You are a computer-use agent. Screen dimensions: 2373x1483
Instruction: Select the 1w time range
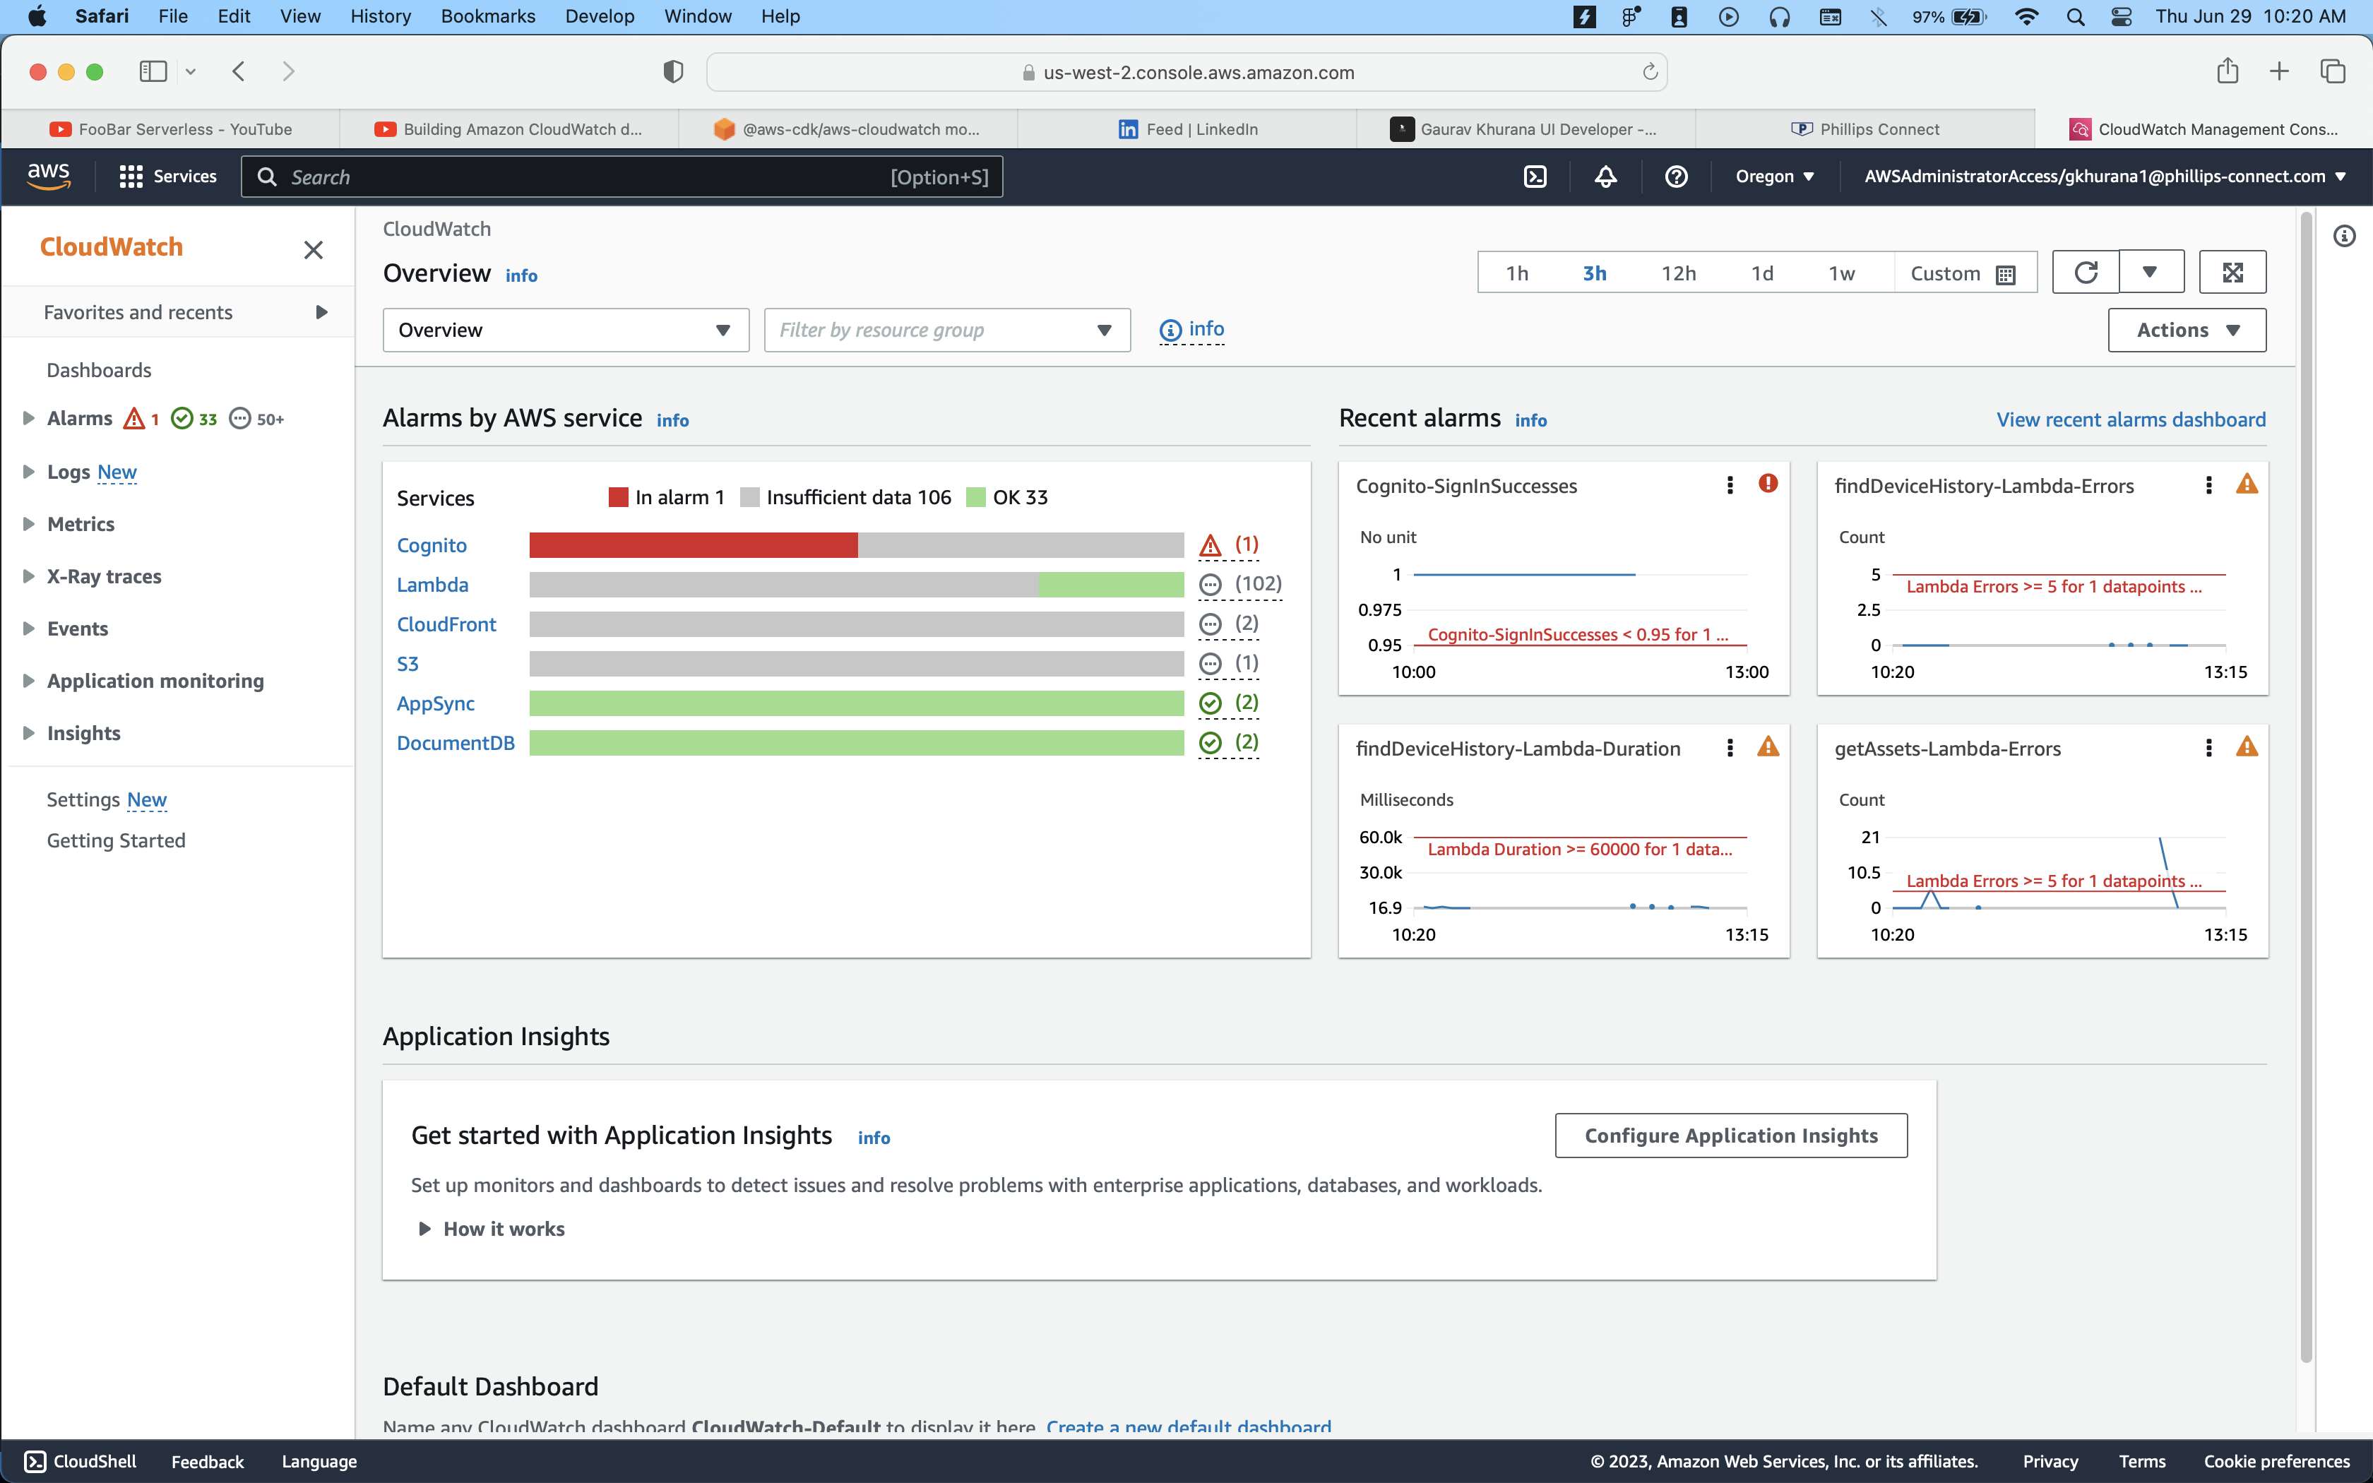(x=1841, y=274)
